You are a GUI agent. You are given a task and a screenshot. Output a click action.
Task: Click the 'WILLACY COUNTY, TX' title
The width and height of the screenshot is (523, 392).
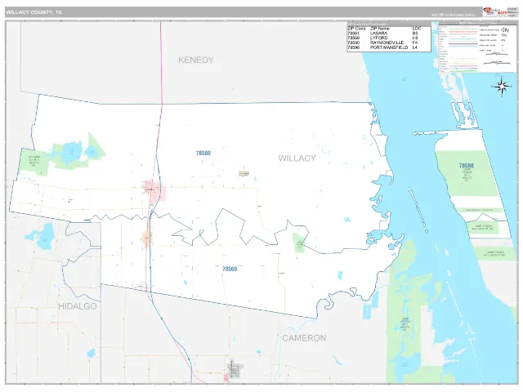(34, 12)
